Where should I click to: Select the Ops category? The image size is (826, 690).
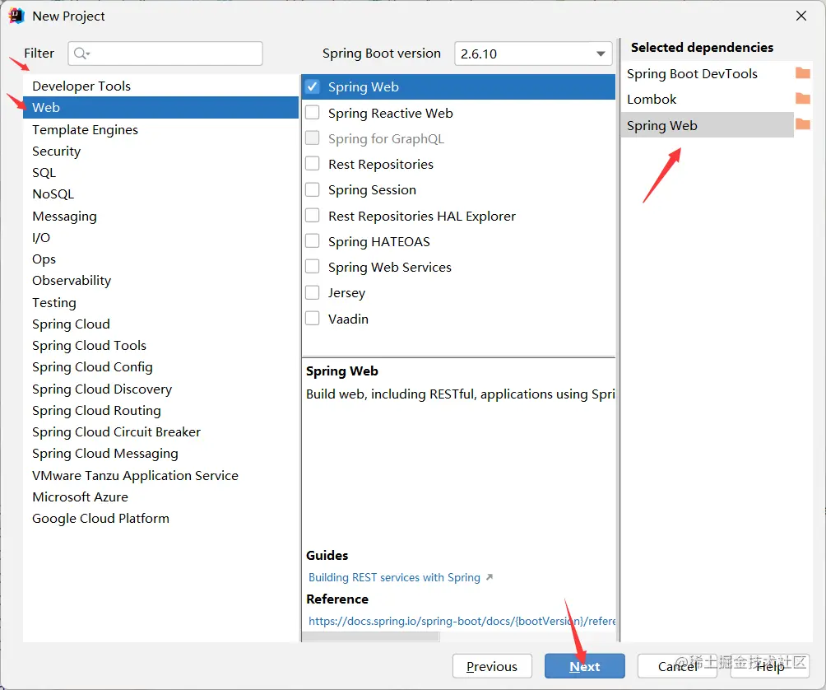click(x=160, y=259)
